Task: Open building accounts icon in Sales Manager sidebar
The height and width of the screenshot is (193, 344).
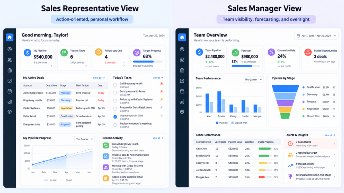Action: coord(182,70)
